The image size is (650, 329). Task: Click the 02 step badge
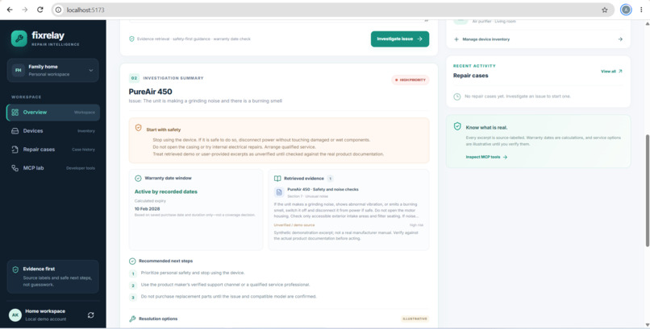coord(134,78)
